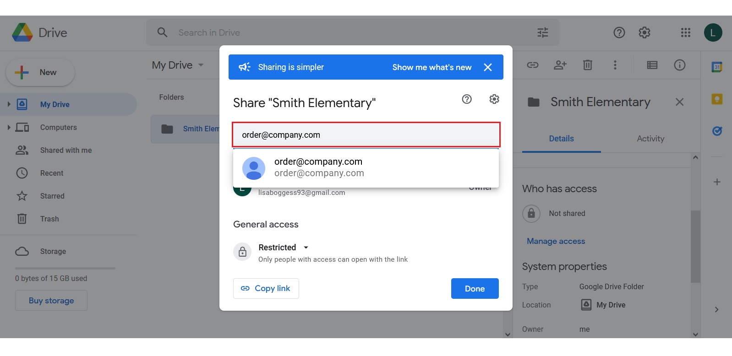732x356 pixels.
Task: Select the Activity tab
Action: pos(650,139)
